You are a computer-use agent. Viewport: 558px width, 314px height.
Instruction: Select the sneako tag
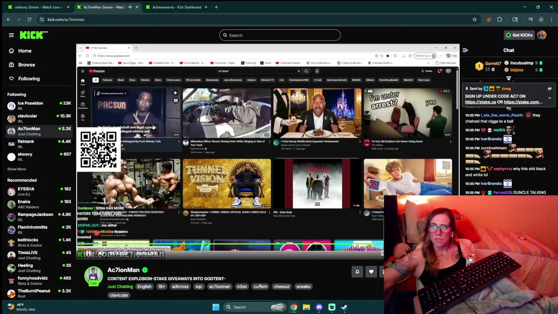[303, 287]
